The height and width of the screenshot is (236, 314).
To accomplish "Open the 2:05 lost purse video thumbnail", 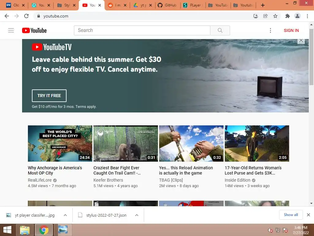I will [257, 143].
